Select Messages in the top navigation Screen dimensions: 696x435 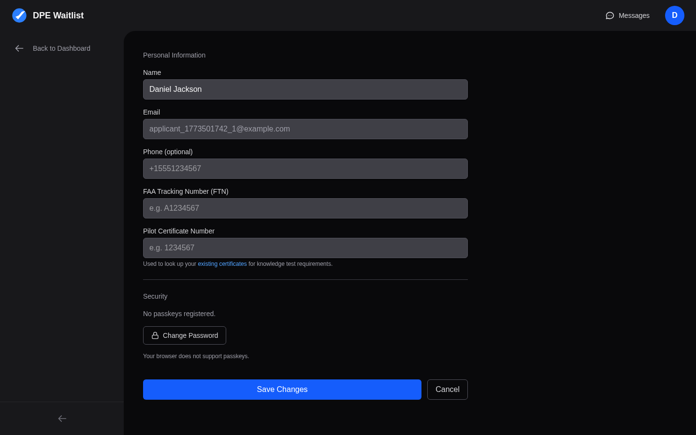633,15
